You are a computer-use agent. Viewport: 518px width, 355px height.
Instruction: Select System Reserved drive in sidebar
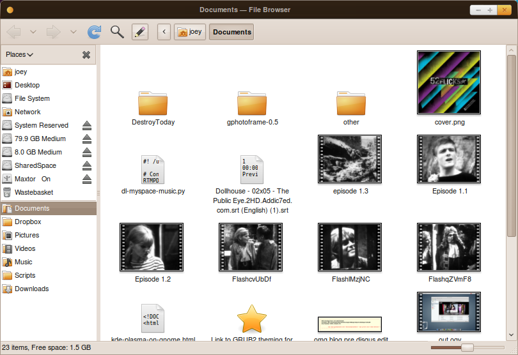[x=42, y=125]
